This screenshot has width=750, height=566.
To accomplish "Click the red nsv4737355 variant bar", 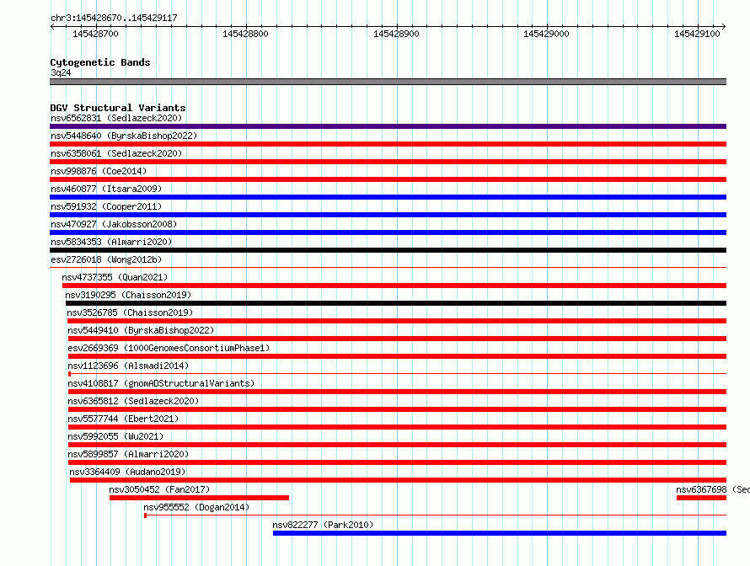I will pos(394,286).
